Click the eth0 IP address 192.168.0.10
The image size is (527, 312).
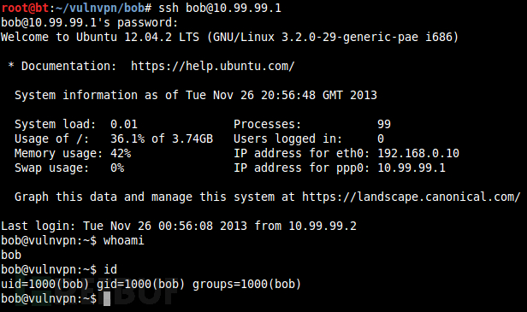(x=418, y=154)
